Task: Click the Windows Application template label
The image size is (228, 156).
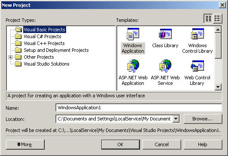Action: [x=133, y=48]
